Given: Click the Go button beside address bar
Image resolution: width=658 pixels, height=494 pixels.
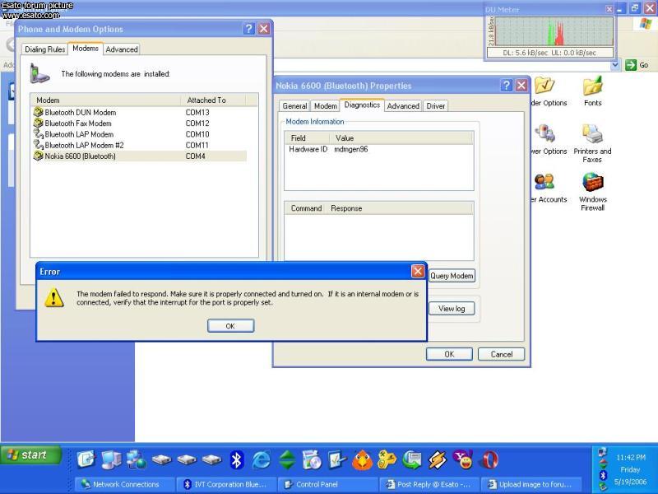Looking at the screenshot, I should pos(637,65).
